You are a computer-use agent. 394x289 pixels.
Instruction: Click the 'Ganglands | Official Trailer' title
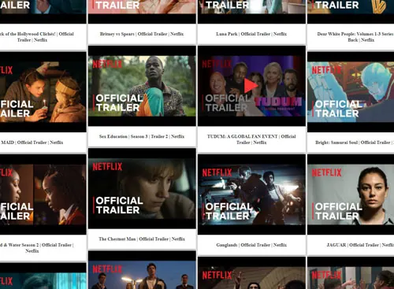[251, 245]
